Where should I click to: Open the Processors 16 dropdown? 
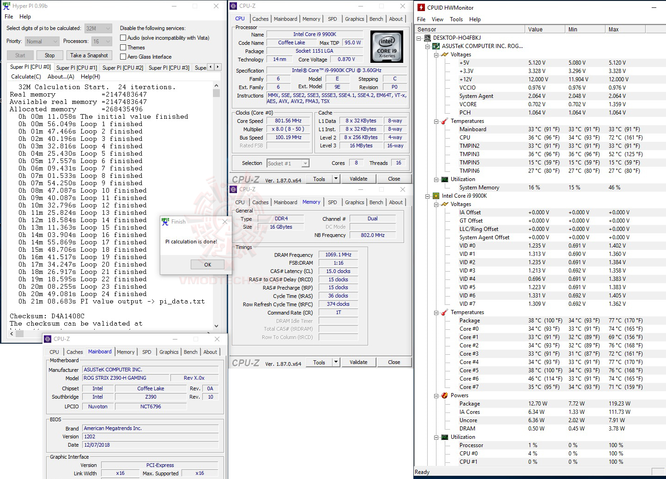[102, 41]
